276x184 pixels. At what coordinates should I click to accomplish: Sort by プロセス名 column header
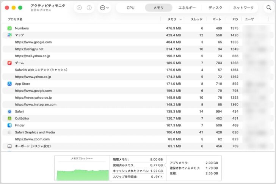(15, 19)
